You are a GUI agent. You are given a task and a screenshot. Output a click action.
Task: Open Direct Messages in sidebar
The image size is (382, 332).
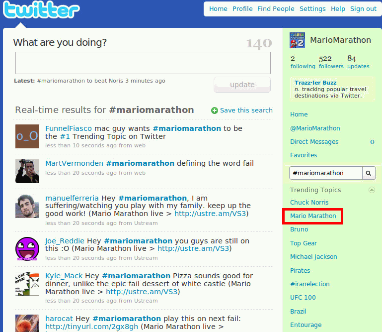pos(314,142)
